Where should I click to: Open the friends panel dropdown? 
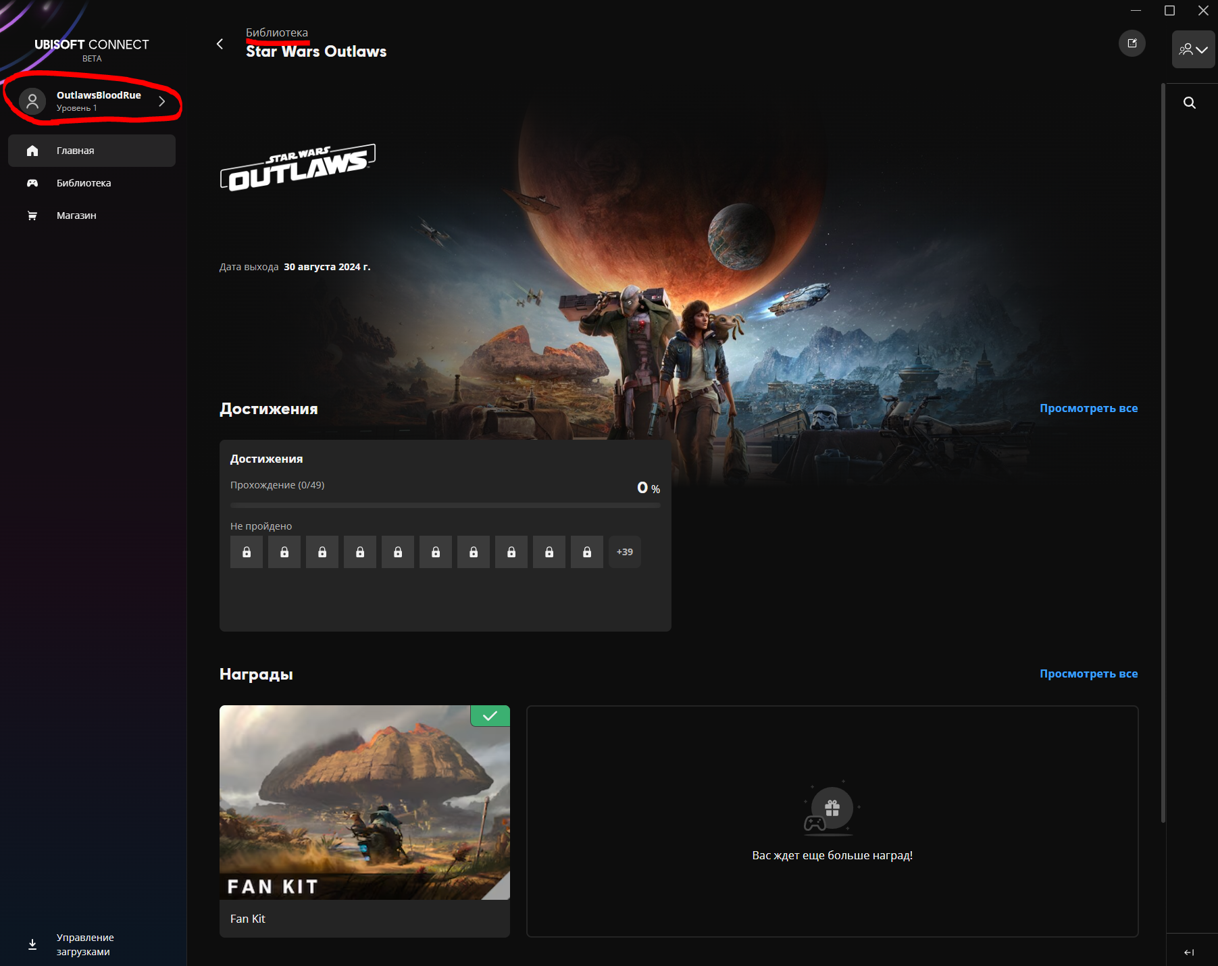point(1193,49)
